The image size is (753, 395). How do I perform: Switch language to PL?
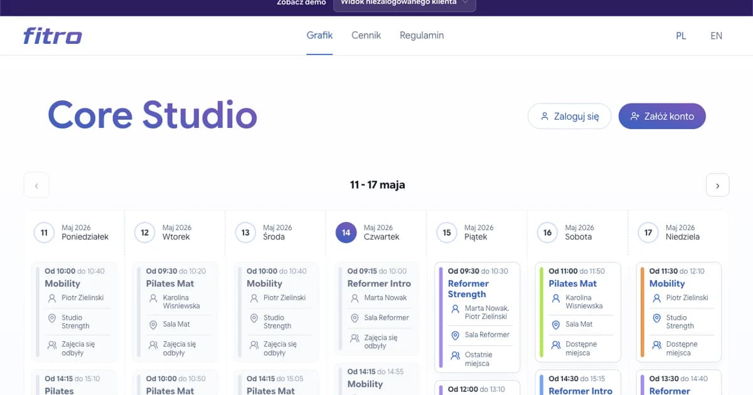[x=681, y=36]
